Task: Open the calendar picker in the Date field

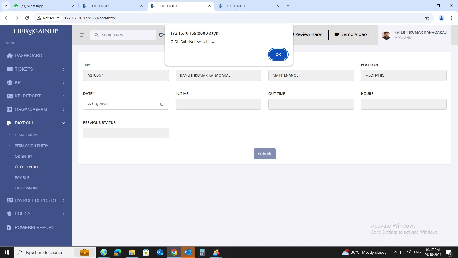Action: coord(162,104)
